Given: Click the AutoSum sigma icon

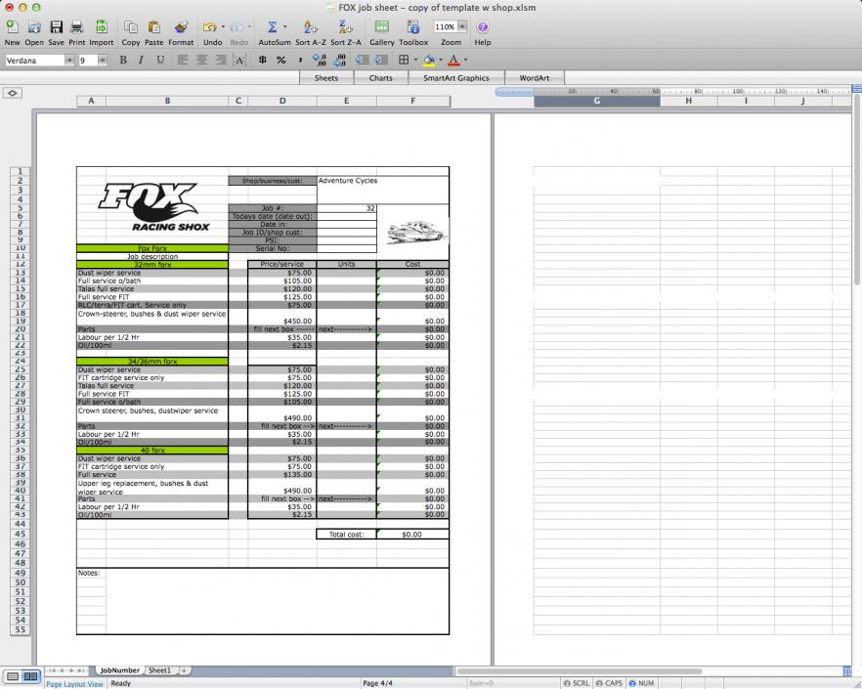Looking at the screenshot, I should (x=272, y=27).
